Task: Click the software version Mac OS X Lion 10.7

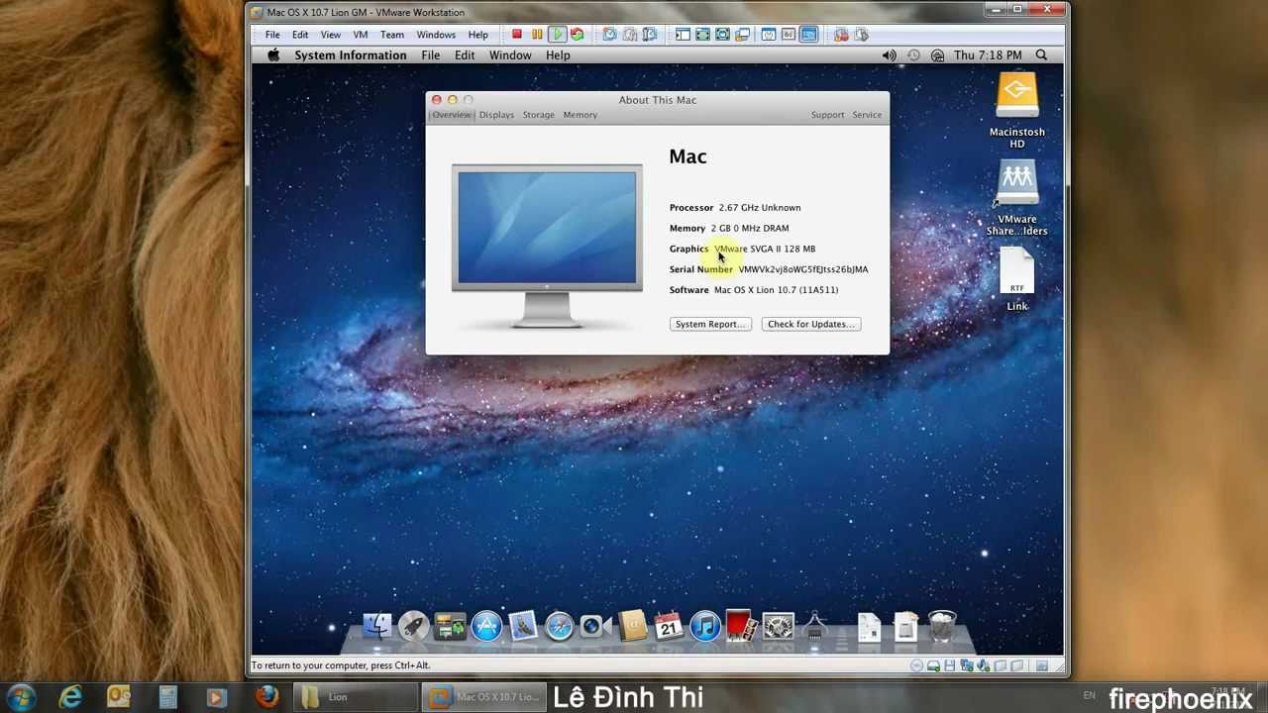Action: pos(776,290)
